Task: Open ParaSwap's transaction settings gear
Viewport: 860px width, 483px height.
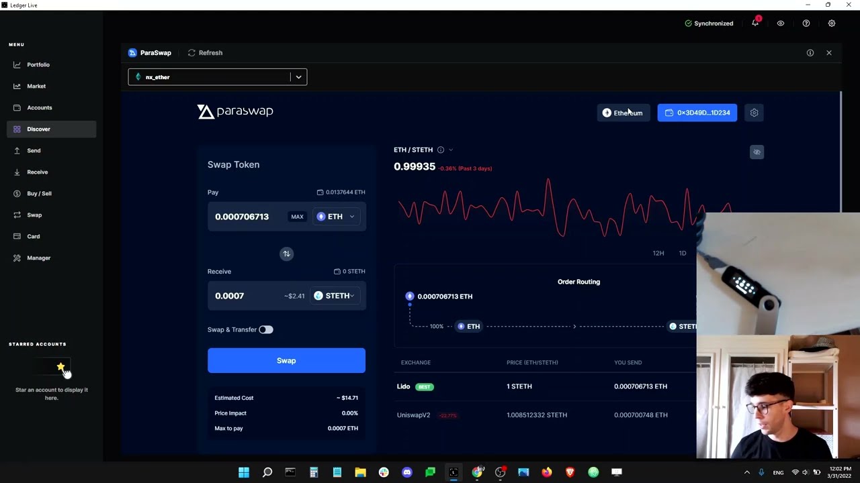Action: 754,113
